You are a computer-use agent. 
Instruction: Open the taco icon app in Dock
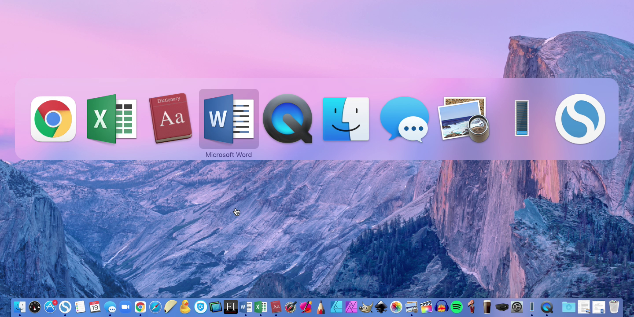point(170,307)
